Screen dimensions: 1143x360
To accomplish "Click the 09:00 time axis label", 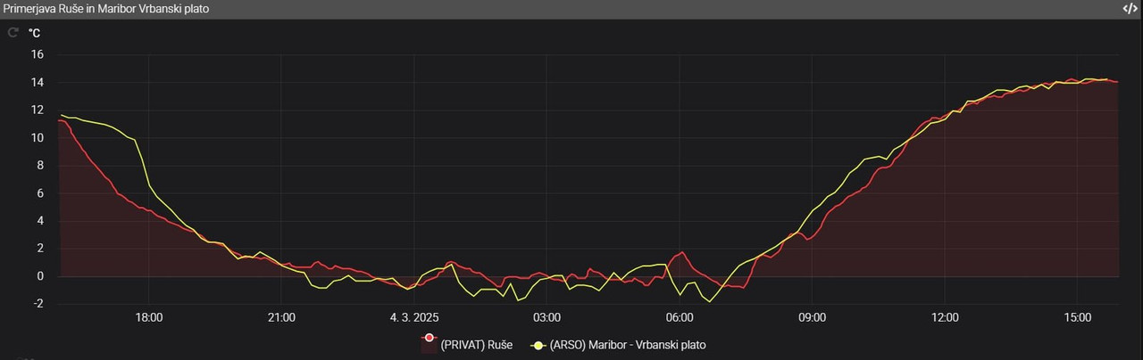I will [812, 317].
